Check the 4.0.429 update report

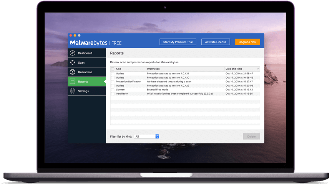(113, 85)
